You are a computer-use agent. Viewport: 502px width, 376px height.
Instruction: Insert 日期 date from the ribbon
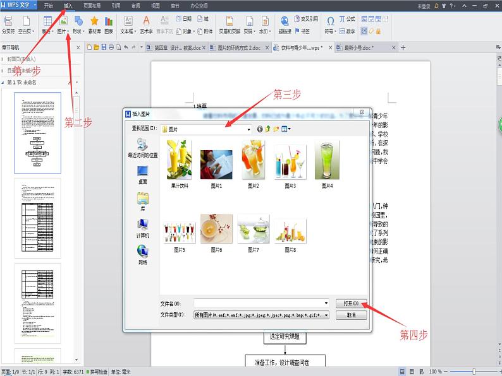coord(183,19)
